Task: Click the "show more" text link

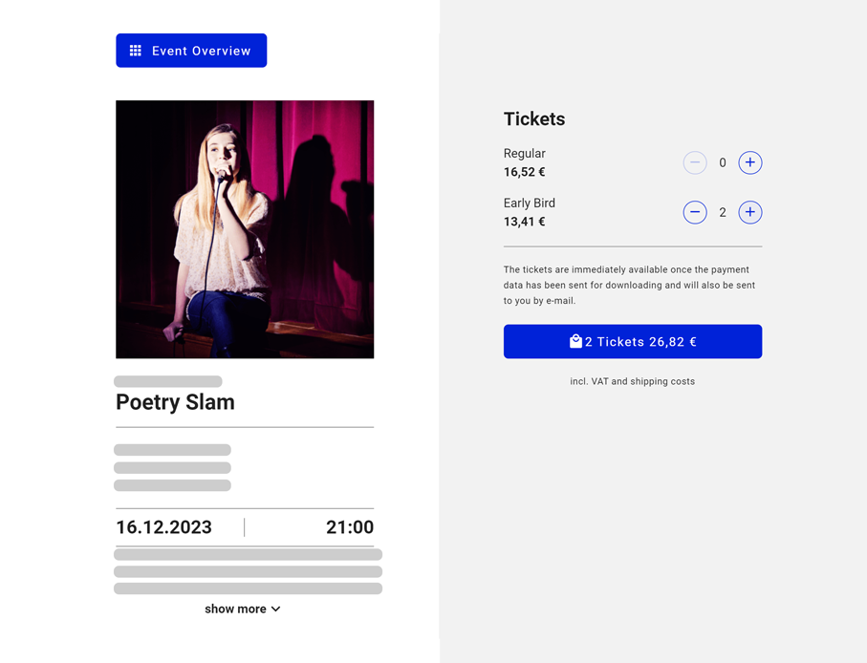Action: click(x=235, y=610)
